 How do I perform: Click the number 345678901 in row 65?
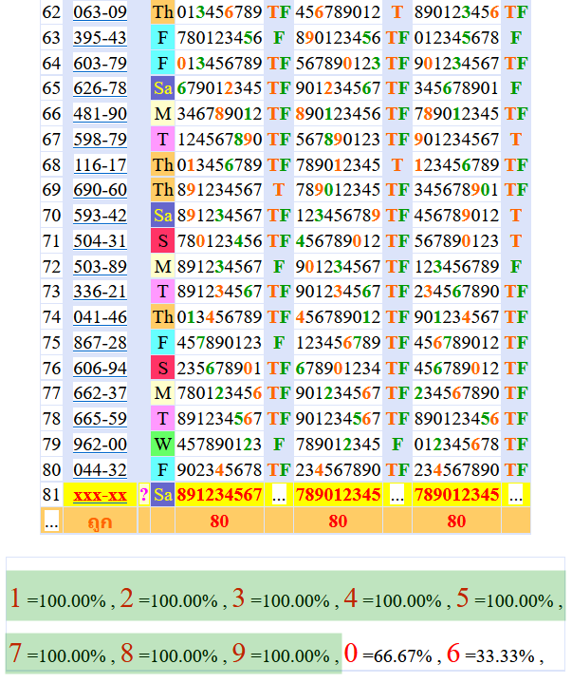pos(456,88)
